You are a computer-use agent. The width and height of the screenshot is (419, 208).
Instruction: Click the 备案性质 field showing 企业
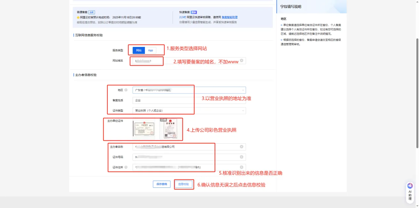(x=189, y=100)
